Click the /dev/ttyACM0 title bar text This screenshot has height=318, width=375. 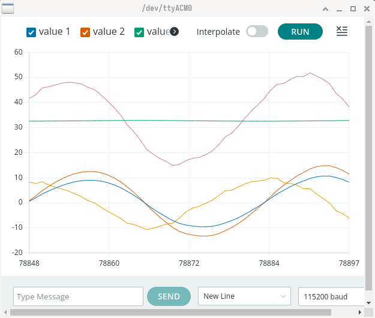pos(187,8)
